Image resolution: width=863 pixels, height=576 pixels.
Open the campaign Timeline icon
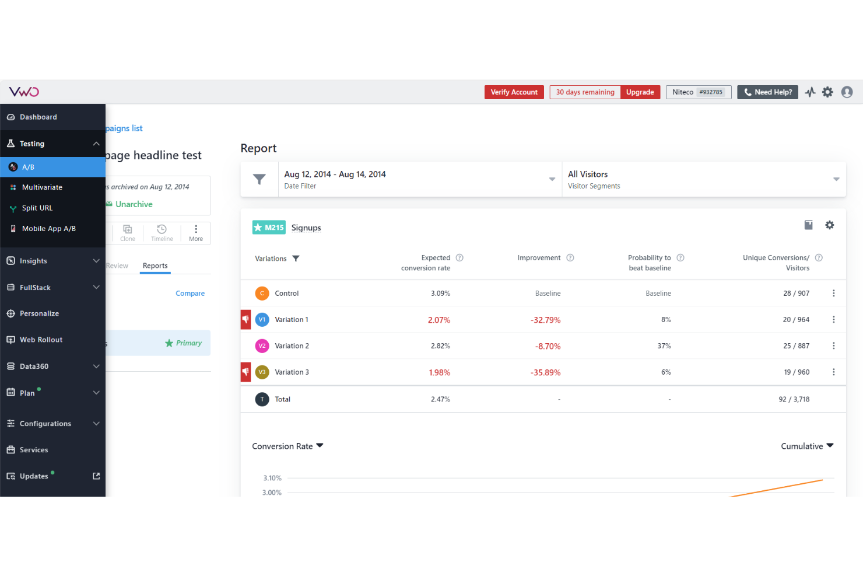coord(162,233)
